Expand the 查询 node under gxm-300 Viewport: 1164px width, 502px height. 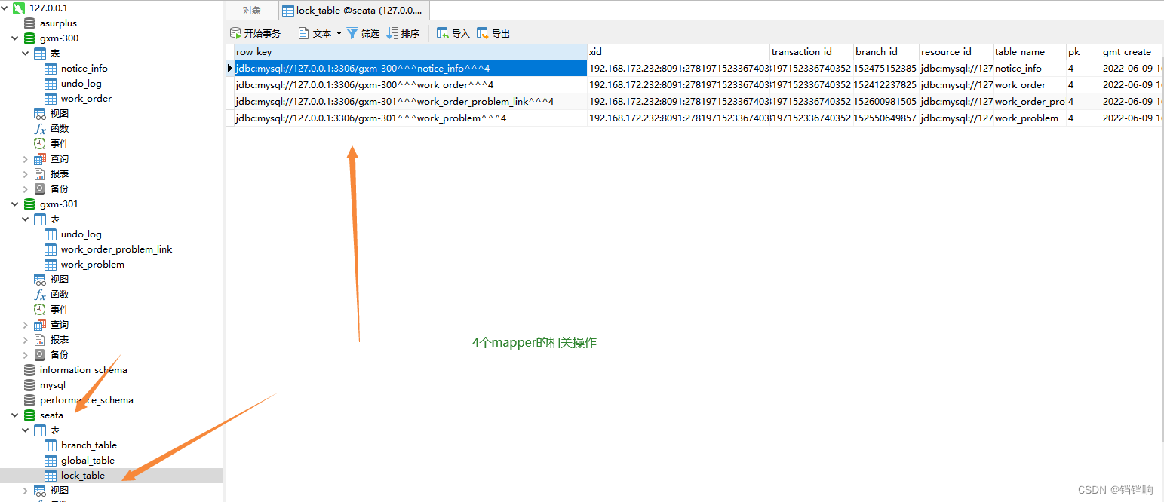pyautogui.click(x=26, y=159)
